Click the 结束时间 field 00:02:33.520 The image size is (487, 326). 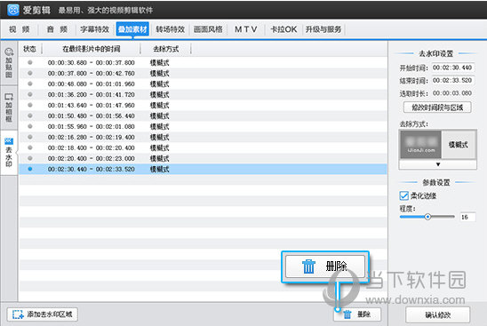pos(453,81)
